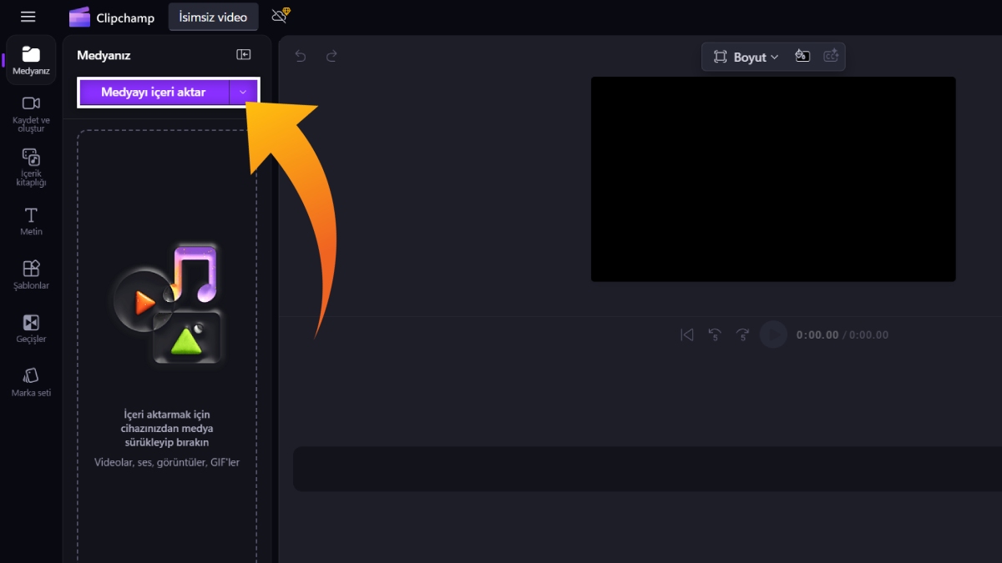Open the hamburger main menu
Viewport: 1002px width, 563px height.
pos(28,17)
